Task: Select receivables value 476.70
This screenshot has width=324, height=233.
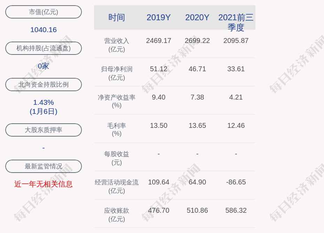Action: (x=159, y=210)
